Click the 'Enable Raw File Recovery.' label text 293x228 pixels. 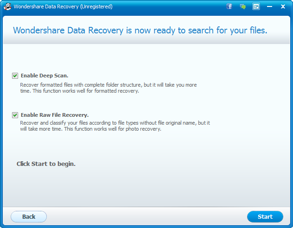click(x=55, y=115)
